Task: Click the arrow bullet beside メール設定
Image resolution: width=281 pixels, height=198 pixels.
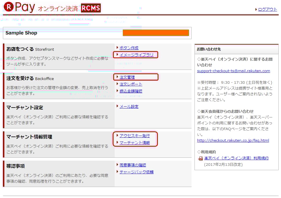Action: point(117,106)
